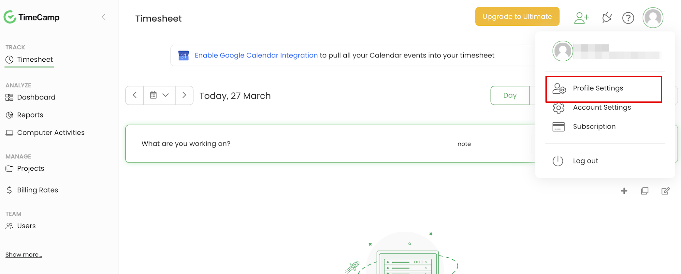Click the profile avatar in top right

[x=653, y=18]
